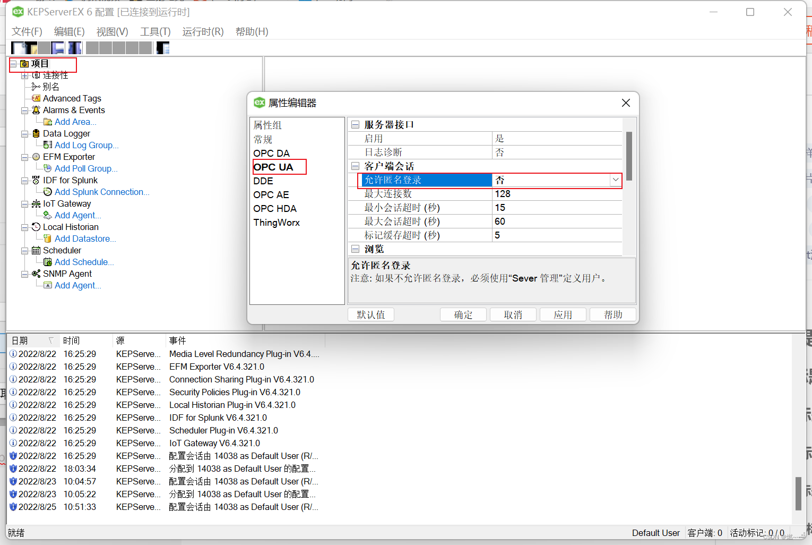Click the Open Project toolbar icon
The image size is (812, 545).
click(31, 48)
